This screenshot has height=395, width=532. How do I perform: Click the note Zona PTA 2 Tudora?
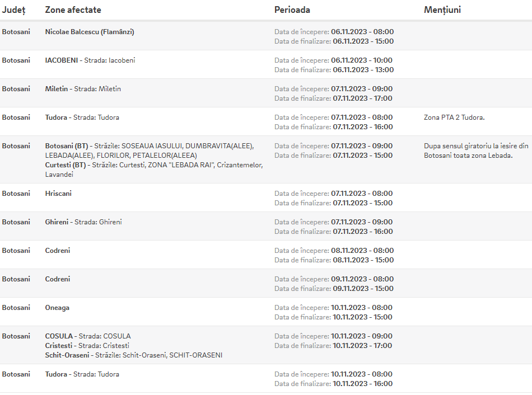[454, 117]
